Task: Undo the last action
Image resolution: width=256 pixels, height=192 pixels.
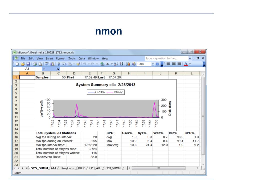Action: 85,64
